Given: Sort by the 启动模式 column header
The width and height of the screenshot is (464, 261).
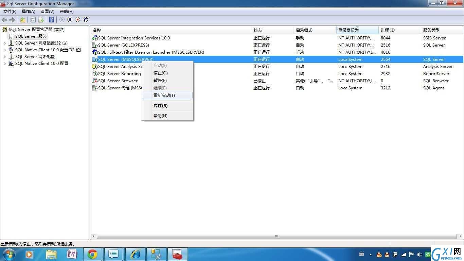Looking at the screenshot, I should 315,30.
